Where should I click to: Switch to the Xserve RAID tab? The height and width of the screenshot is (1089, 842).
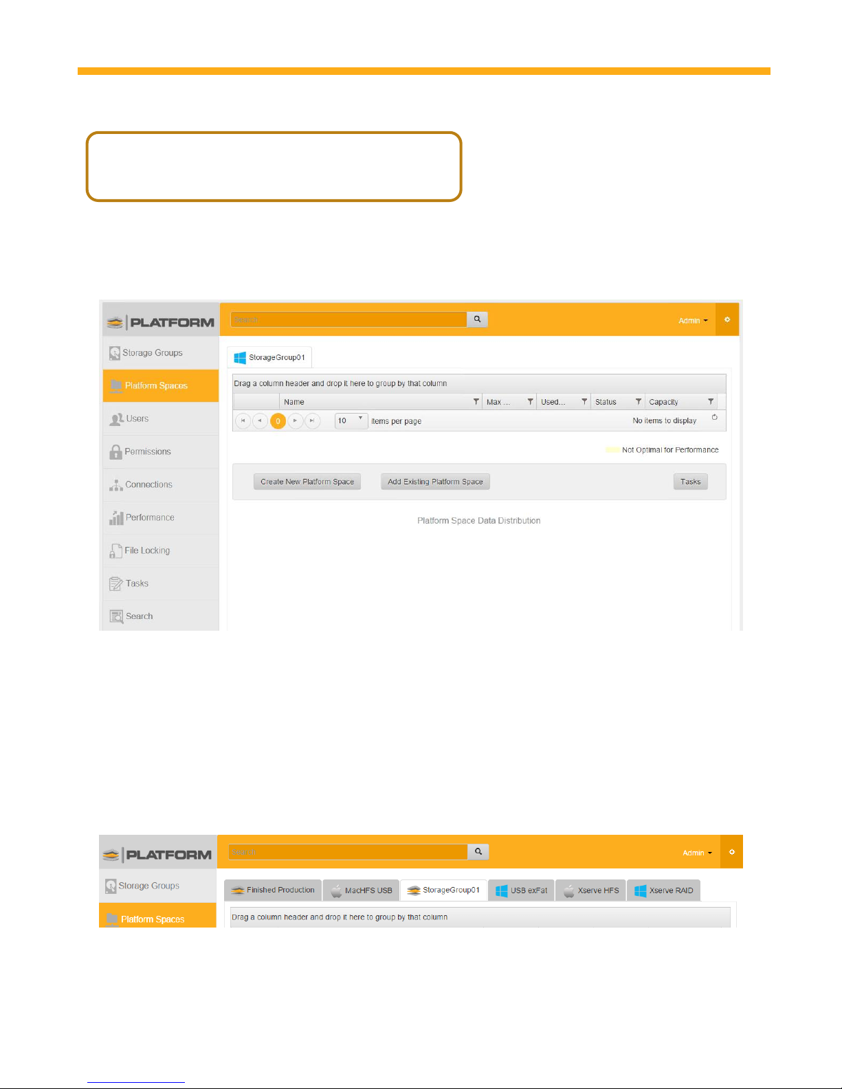[x=663, y=890]
